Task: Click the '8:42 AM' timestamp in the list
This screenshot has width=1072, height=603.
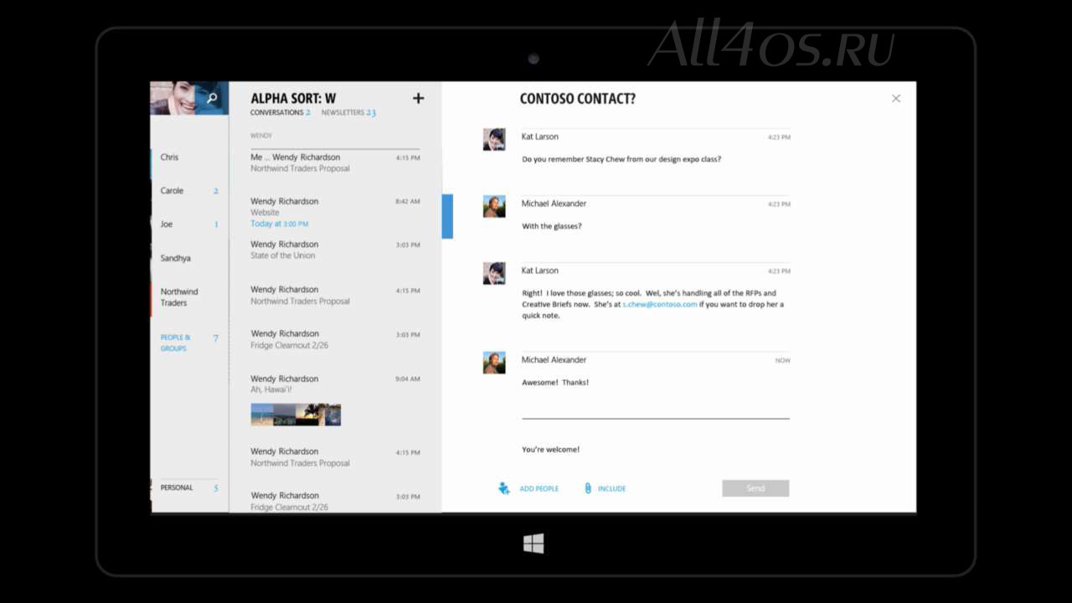Action: pos(408,202)
